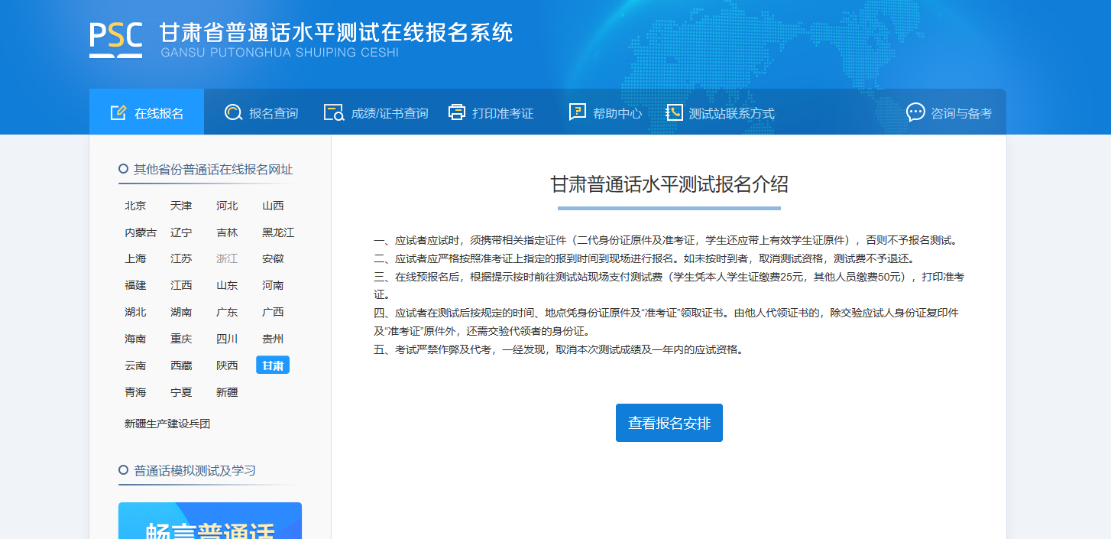Click the question bubble icon for 帮助中心
The height and width of the screenshot is (539, 1111).
click(x=577, y=112)
